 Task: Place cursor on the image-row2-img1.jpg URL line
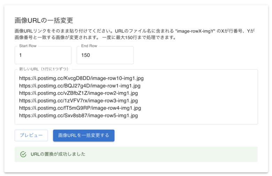click(x=78, y=93)
